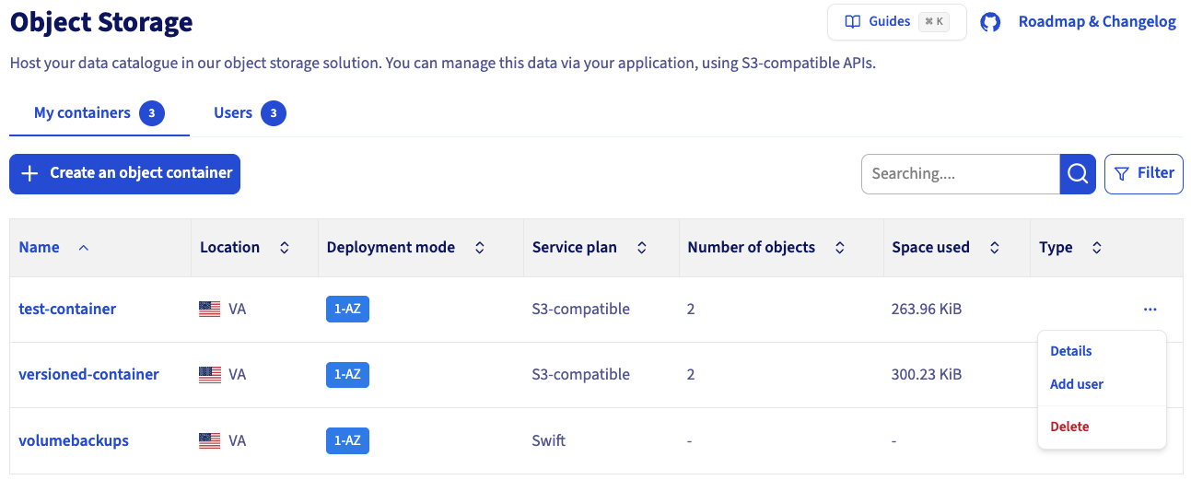This screenshot has width=1191, height=480.
Task: Select Details from the actions menu
Action: click(1070, 351)
